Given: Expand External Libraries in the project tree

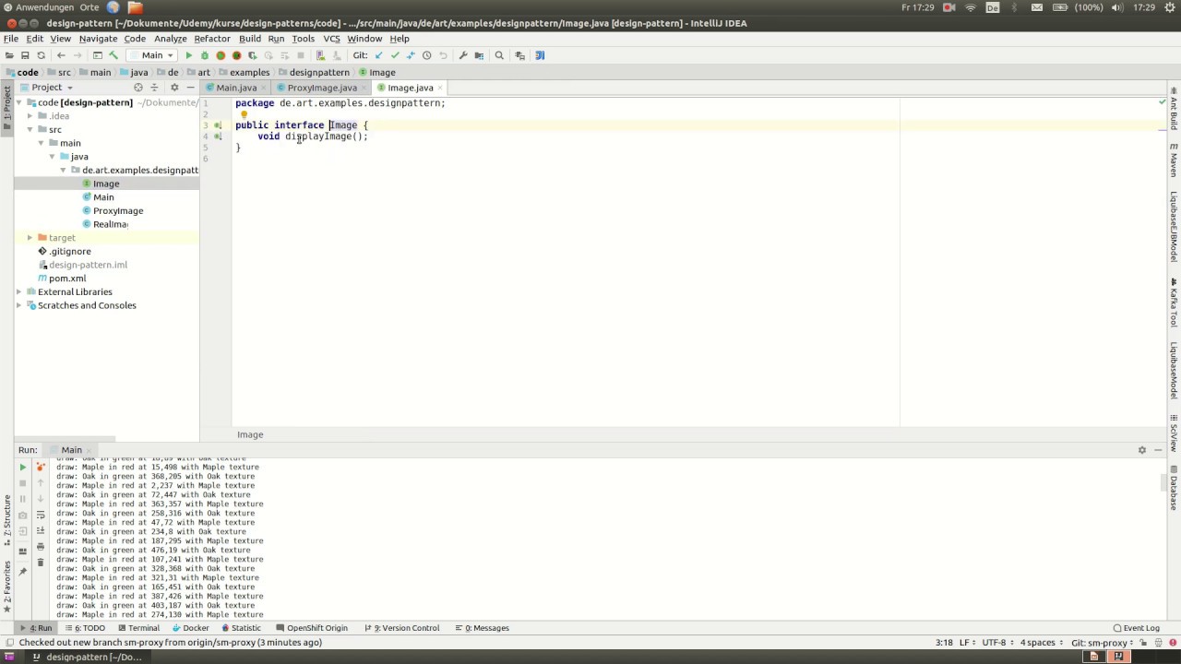Looking at the screenshot, I should (x=18, y=291).
